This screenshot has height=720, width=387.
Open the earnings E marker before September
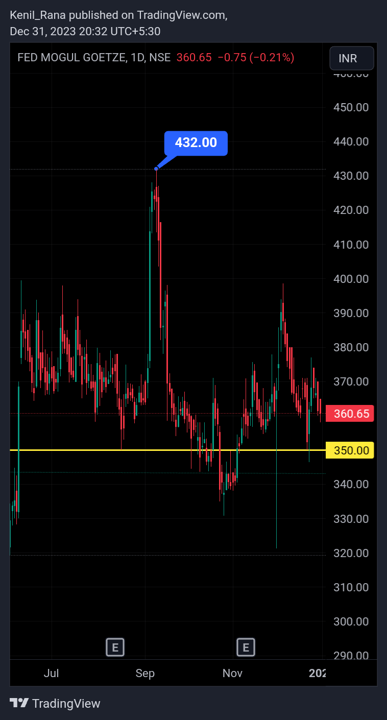click(x=115, y=647)
